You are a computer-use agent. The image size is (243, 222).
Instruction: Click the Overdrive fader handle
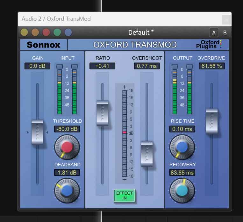(211, 121)
